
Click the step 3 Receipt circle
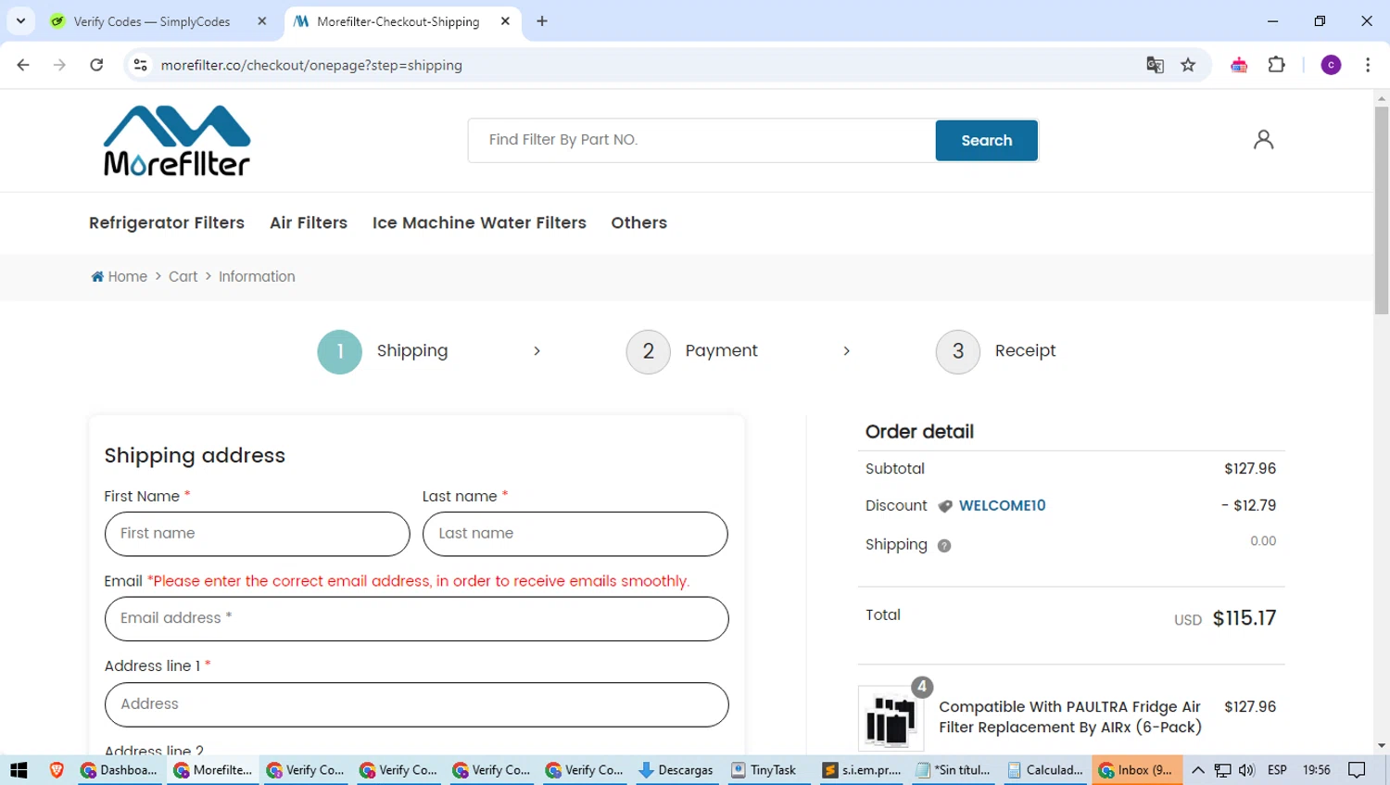[958, 351]
